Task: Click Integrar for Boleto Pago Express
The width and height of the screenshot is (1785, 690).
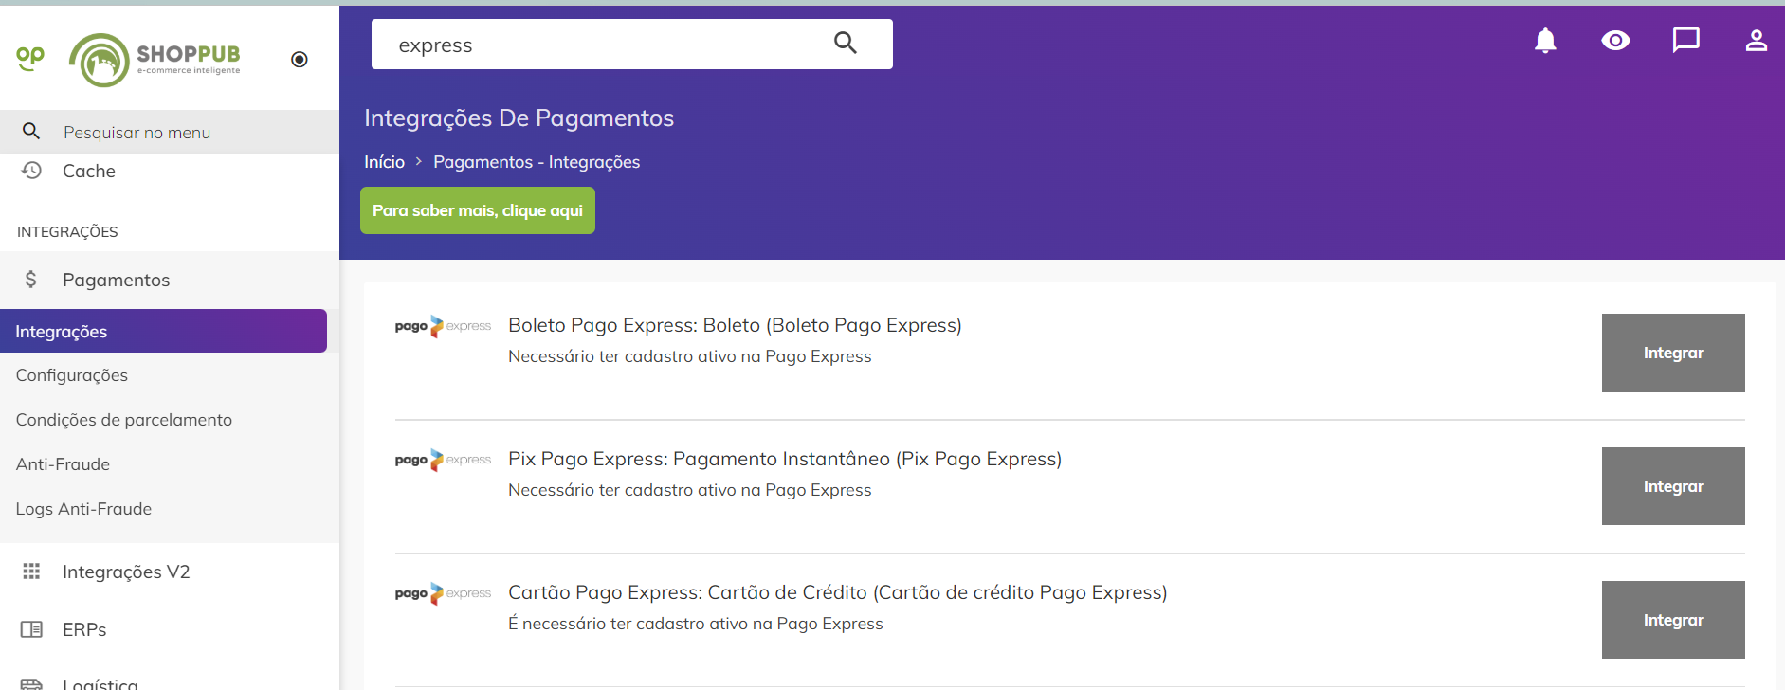Action: coord(1673,353)
